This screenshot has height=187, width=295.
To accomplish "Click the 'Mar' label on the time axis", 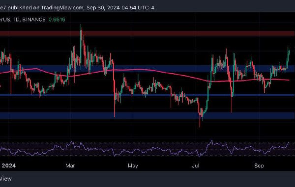I will pyautogui.click(x=70, y=165).
